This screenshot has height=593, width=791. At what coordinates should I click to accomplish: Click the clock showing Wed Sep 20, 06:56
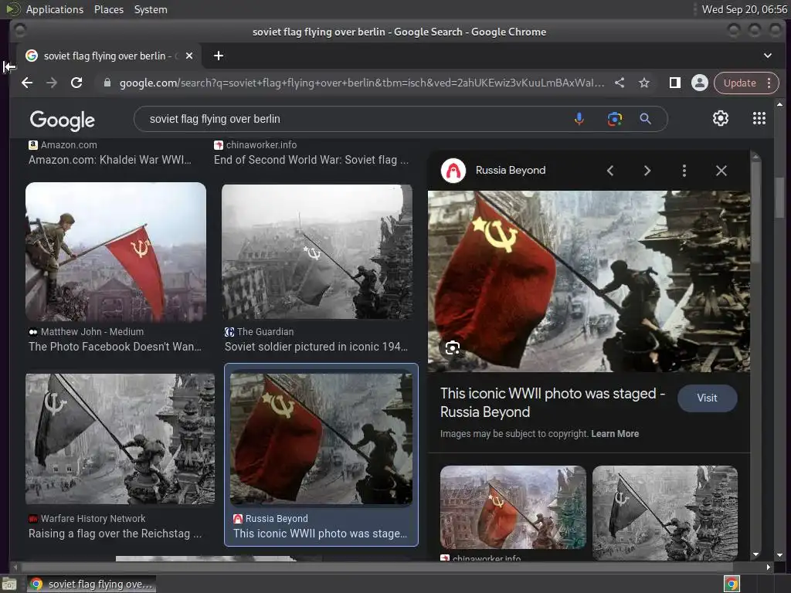tap(745, 9)
